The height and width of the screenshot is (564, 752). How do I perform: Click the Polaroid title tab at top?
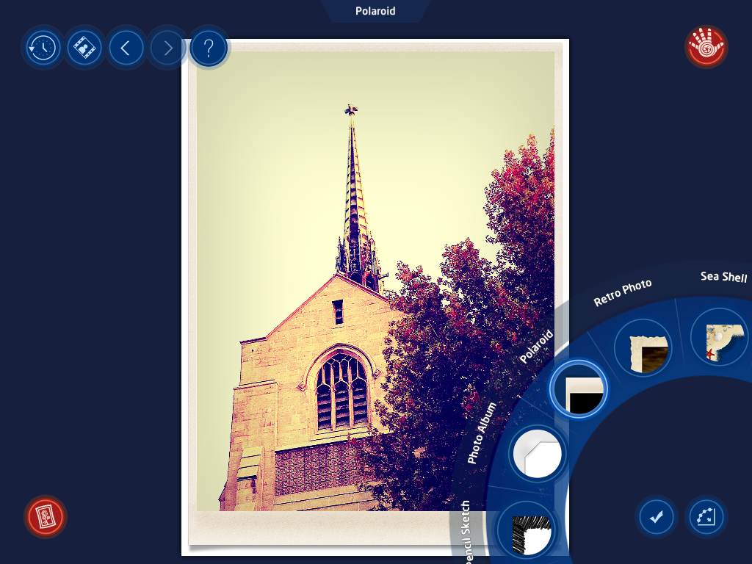(375, 10)
